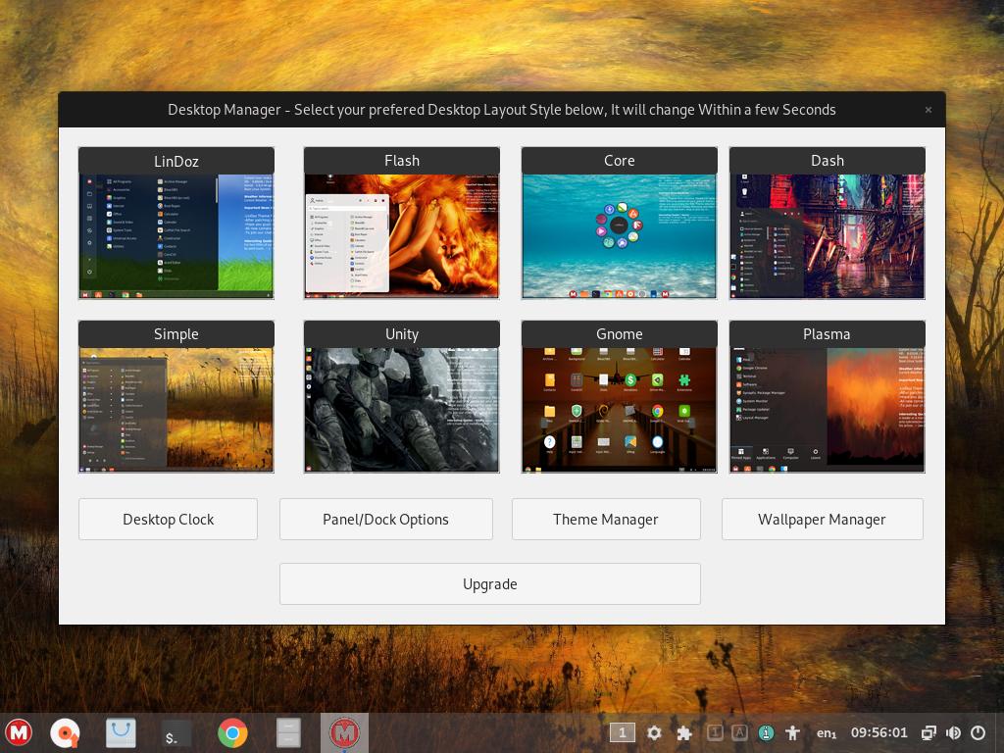The image size is (1004, 753).
Task: Open the Wallpaper Manager
Action: (823, 520)
